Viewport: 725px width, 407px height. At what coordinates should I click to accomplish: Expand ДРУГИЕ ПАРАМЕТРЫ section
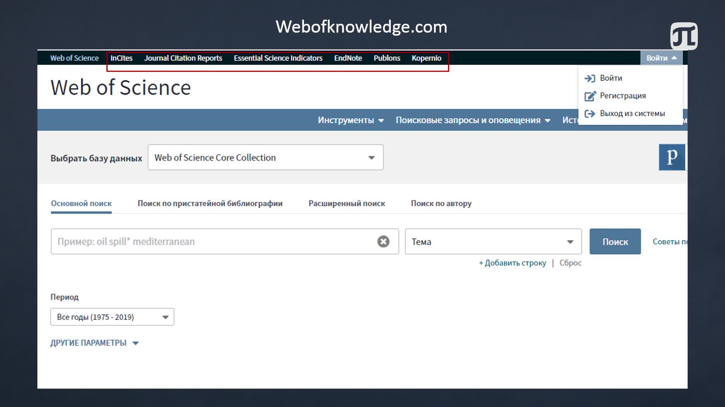pyautogui.click(x=95, y=343)
